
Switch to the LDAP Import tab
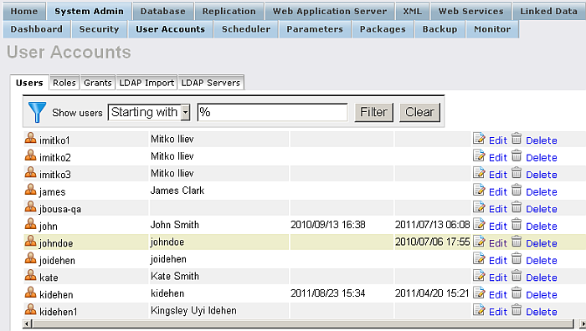[x=146, y=83]
